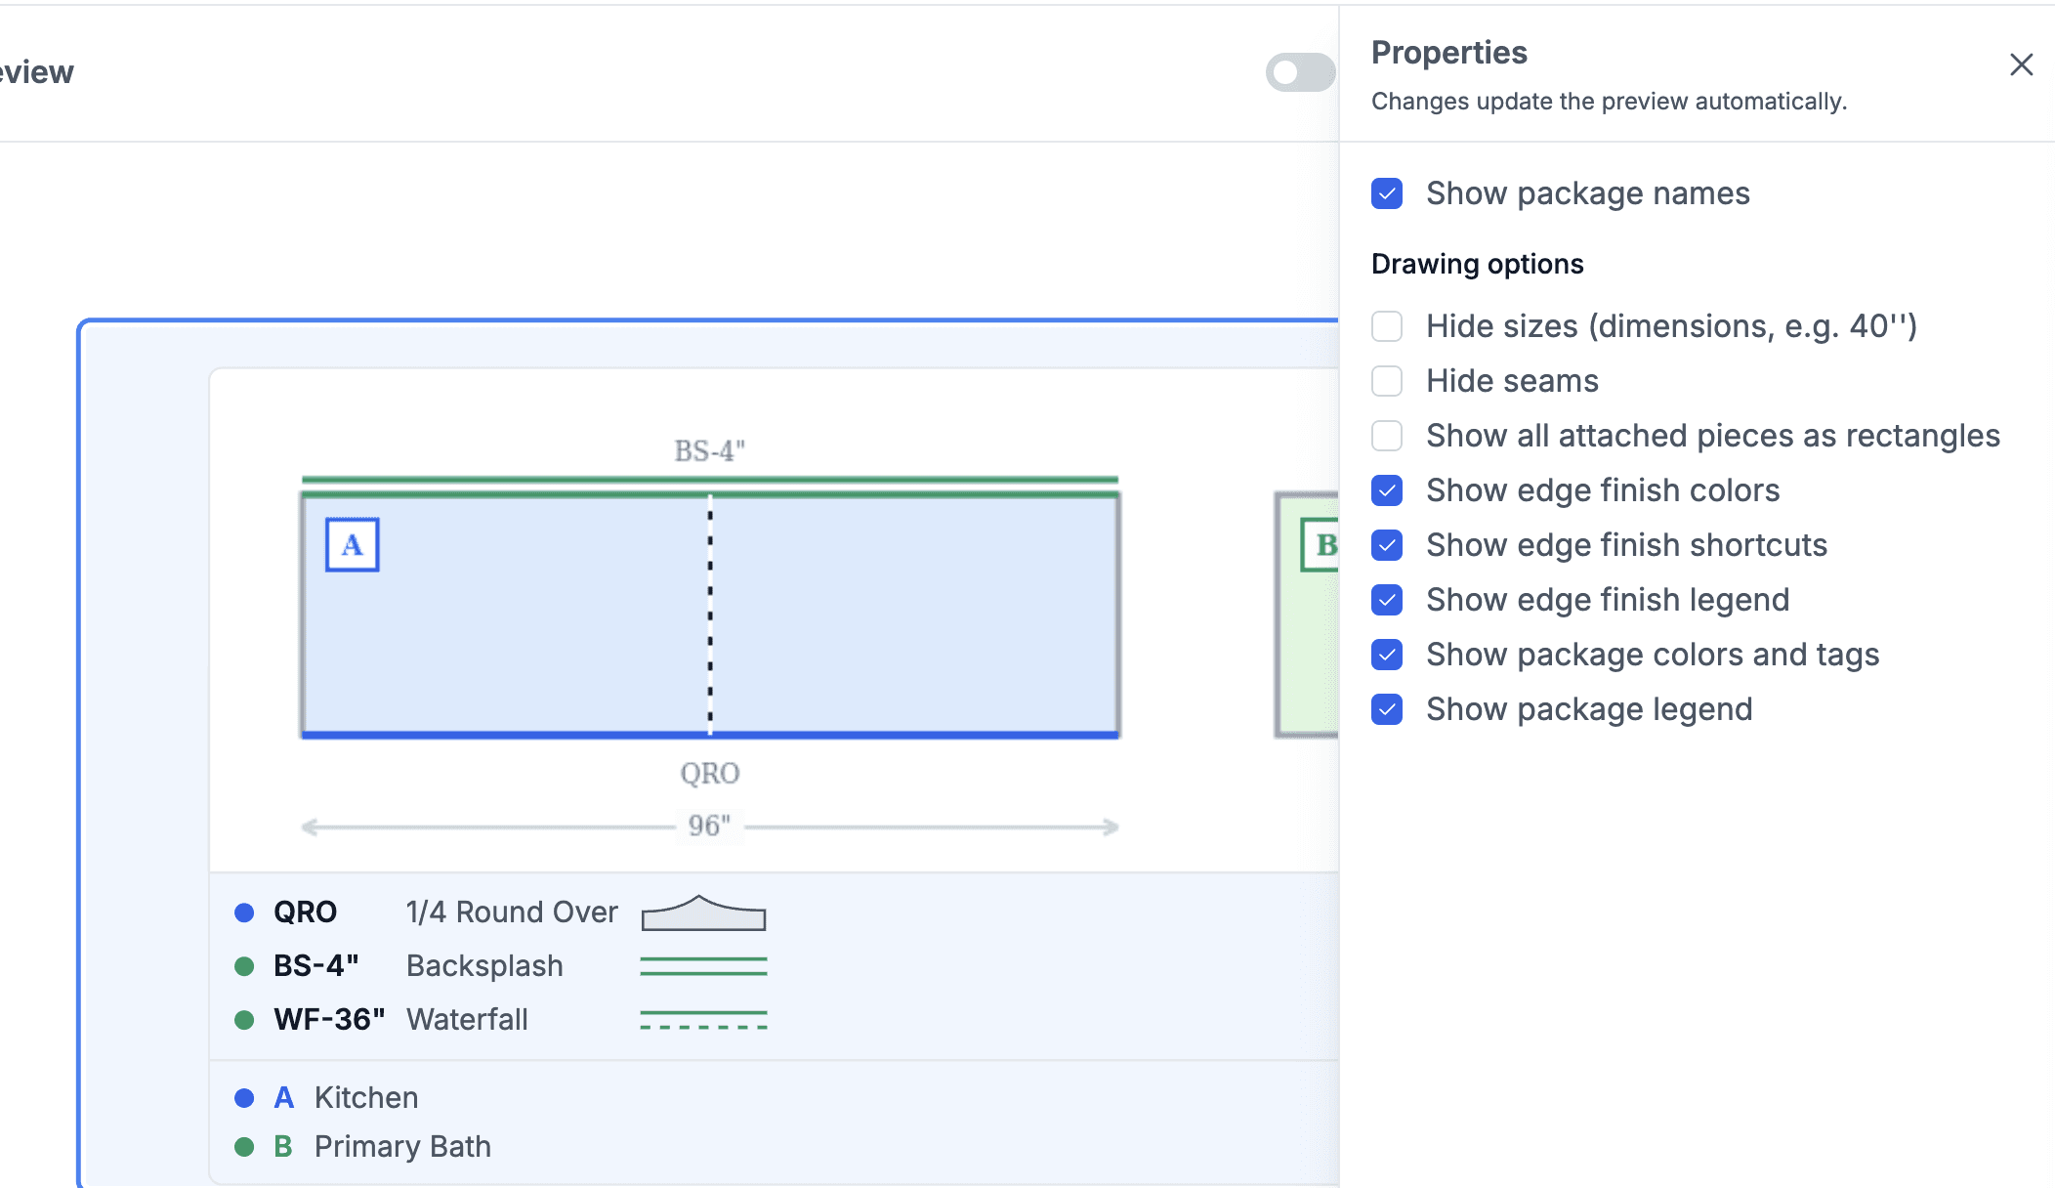This screenshot has width=2055, height=1188.
Task: Click the package B tag icon
Action: 1321,545
